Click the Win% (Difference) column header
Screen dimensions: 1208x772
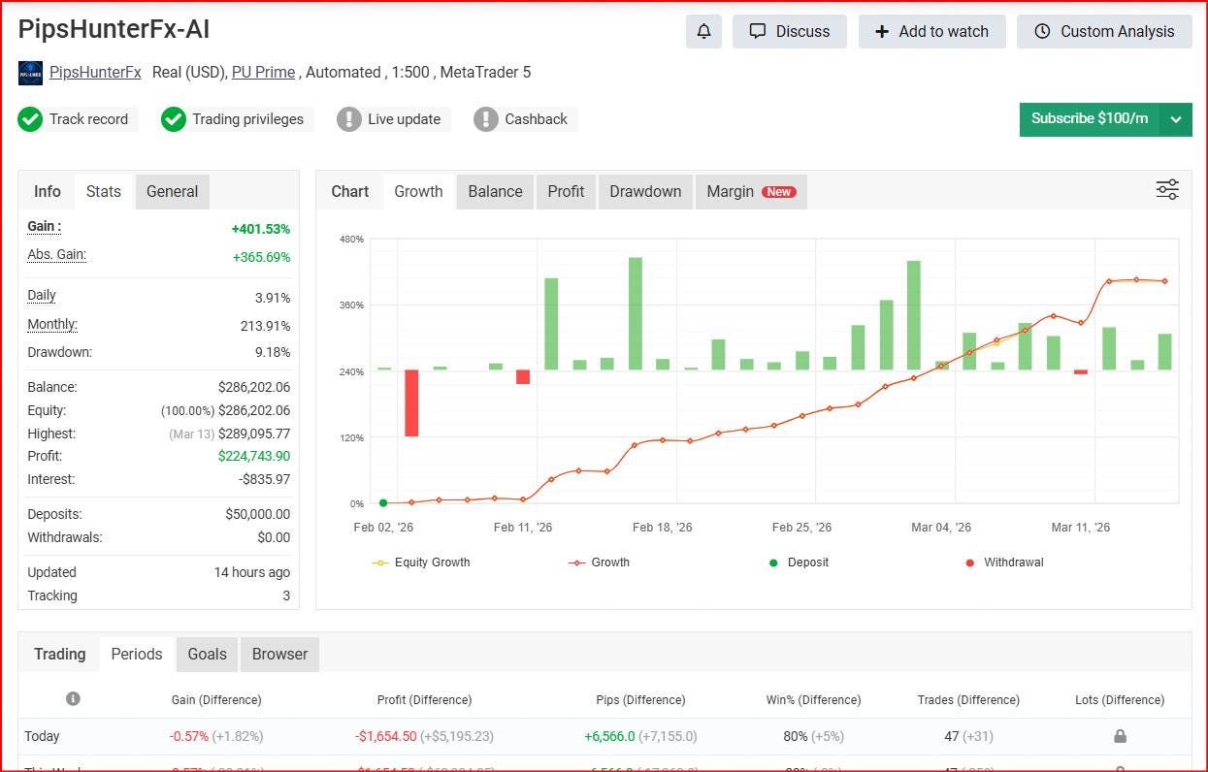click(x=813, y=699)
